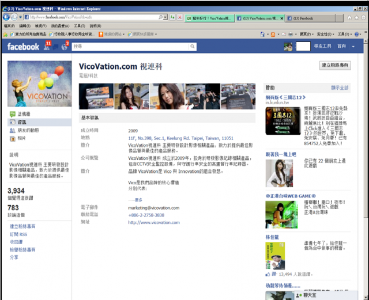Click in the Facebook 搜尋 search field
Image resolution: width=369 pixels, height=300 pixels.
click(x=130, y=46)
